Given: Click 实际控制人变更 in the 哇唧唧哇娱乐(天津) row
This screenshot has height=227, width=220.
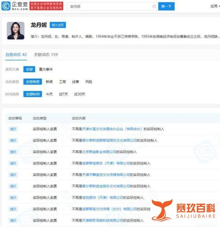Looking at the screenshot, I should click(45, 163).
